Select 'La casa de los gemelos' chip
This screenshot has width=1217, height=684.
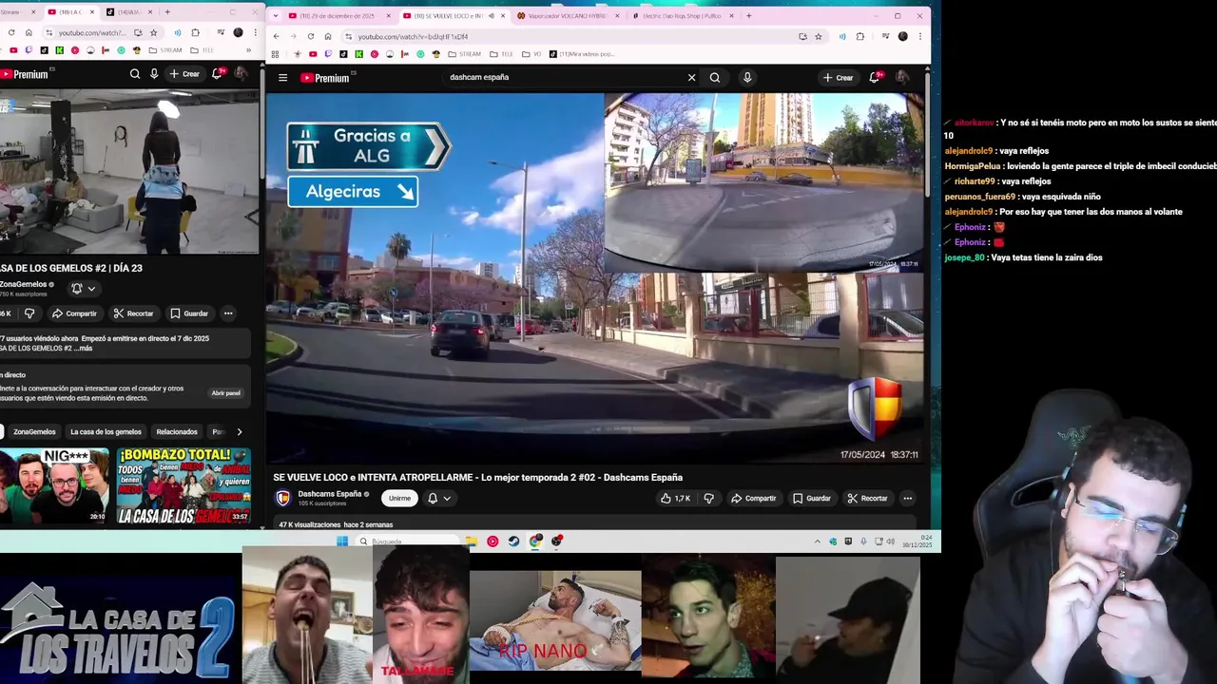(106, 432)
